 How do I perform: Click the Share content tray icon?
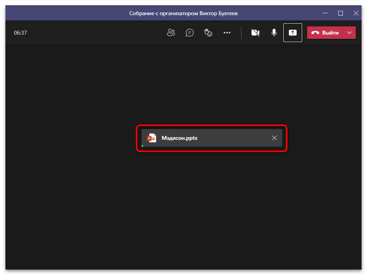(x=293, y=33)
